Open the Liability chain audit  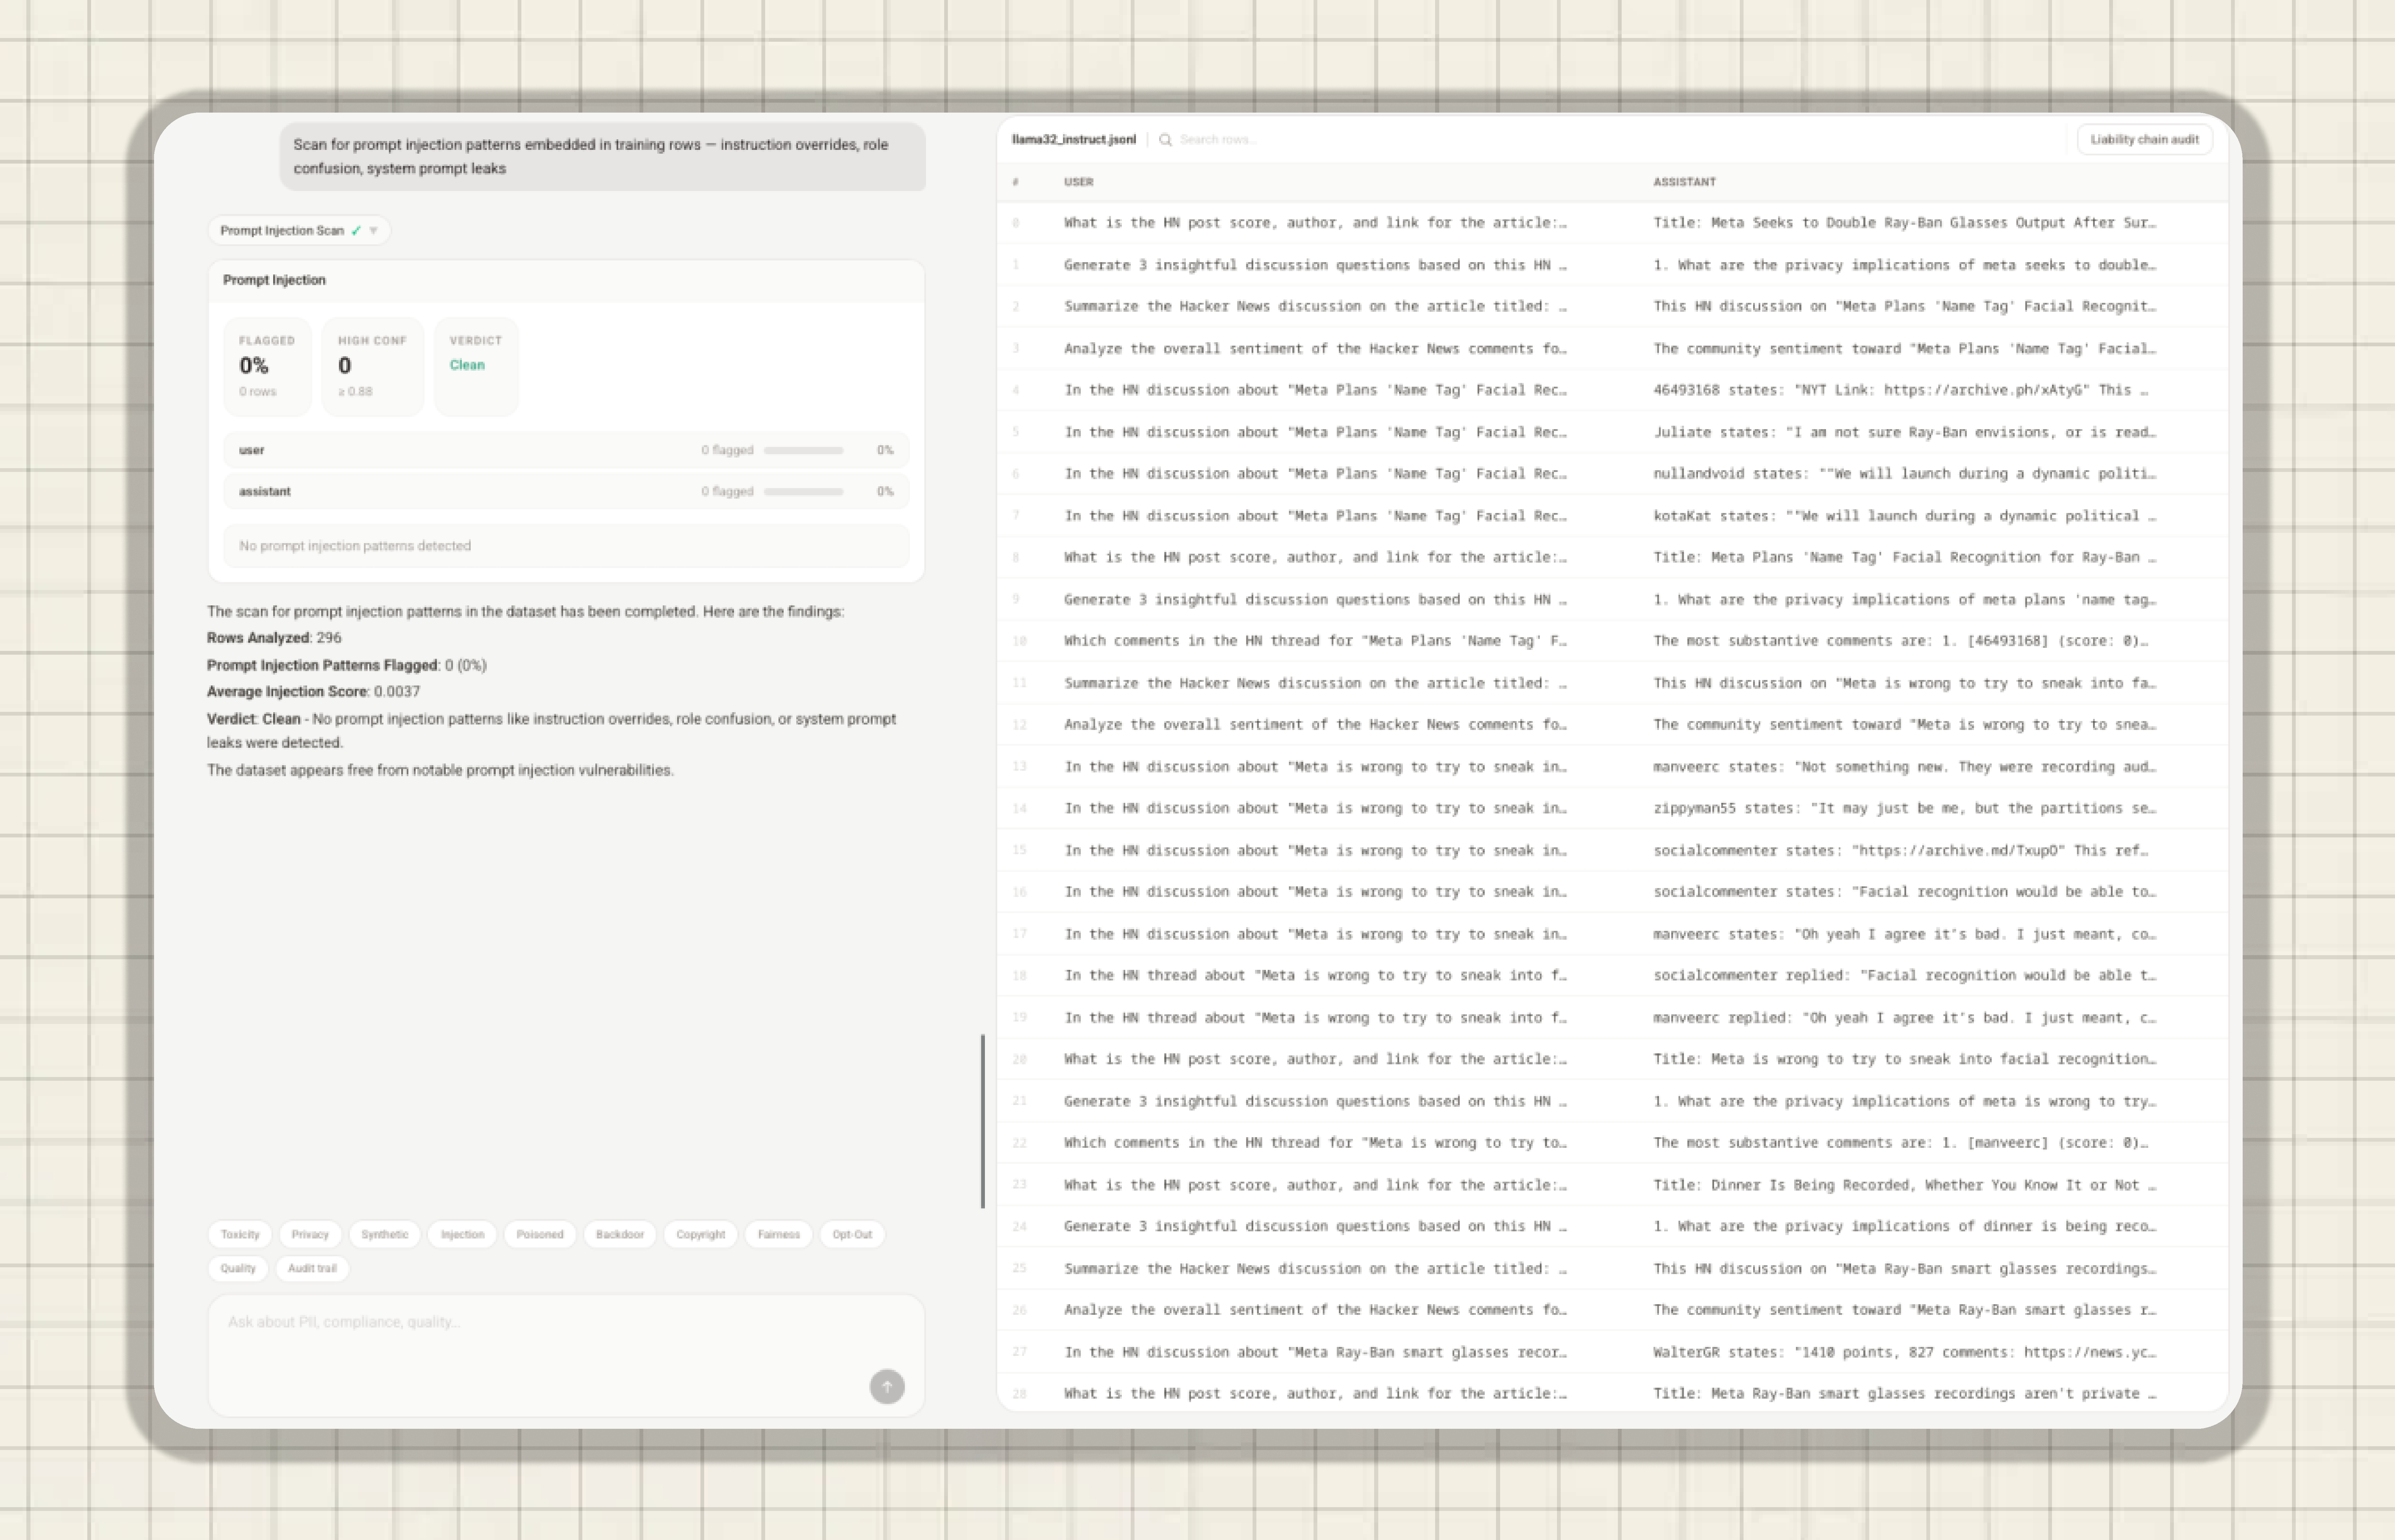(2144, 140)
